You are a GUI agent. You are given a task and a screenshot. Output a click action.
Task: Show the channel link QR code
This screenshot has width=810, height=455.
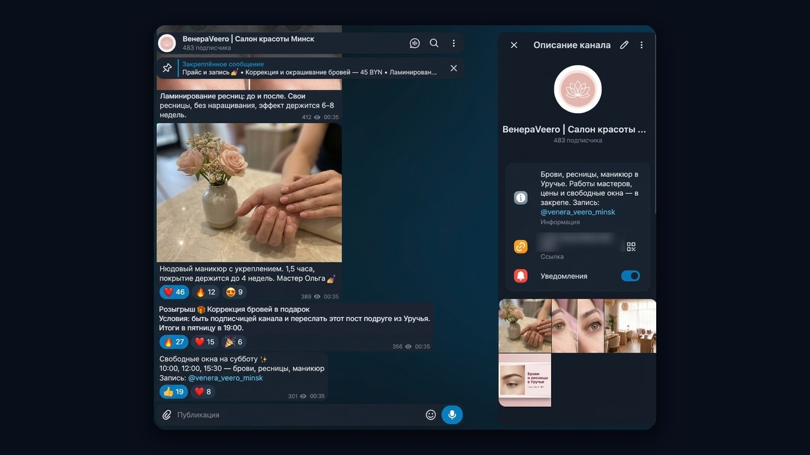[631, 246]
